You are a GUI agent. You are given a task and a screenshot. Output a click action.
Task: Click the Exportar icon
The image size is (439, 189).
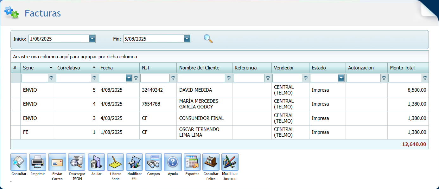(x=192, y=162)
